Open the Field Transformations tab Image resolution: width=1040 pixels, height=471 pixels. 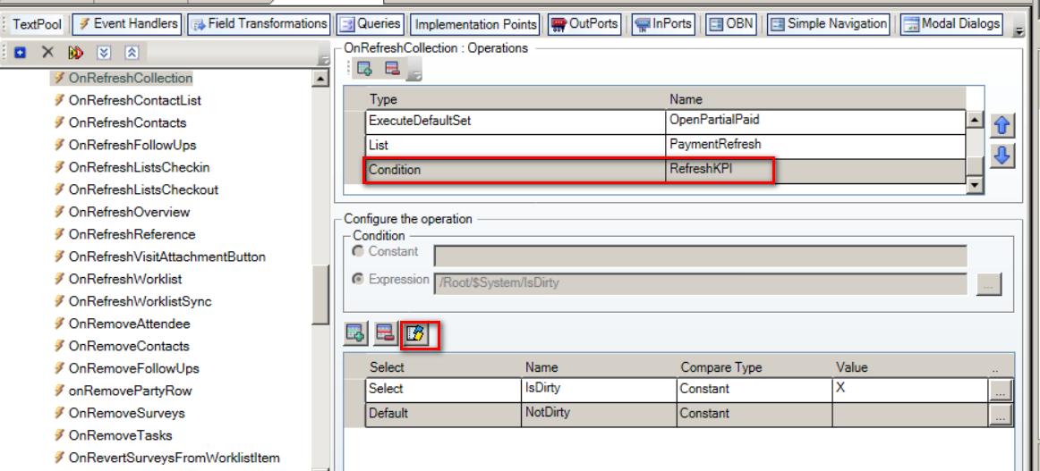point(260,24)
